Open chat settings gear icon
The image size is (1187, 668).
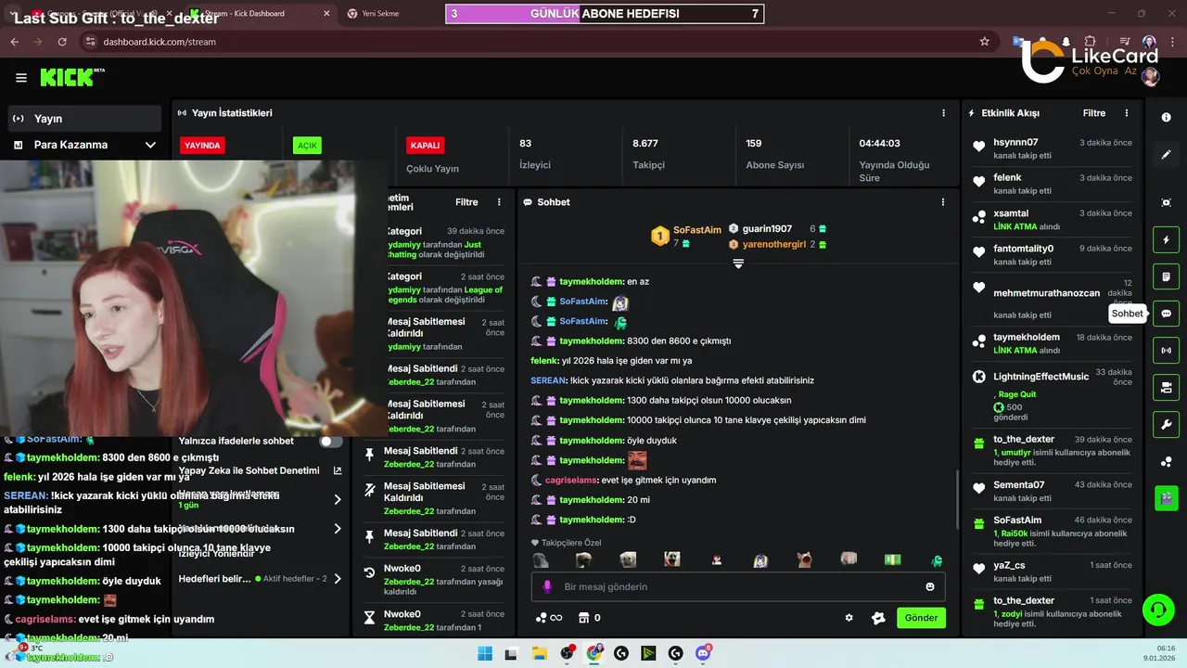tap(849, 618)
